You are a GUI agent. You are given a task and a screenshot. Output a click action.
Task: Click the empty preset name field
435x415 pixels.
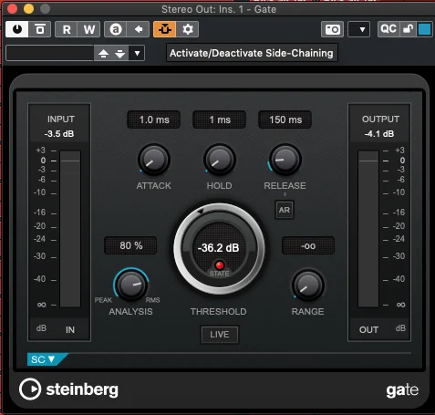pos(49,53)
